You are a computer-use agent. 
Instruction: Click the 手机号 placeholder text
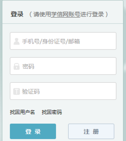[31, 41]
